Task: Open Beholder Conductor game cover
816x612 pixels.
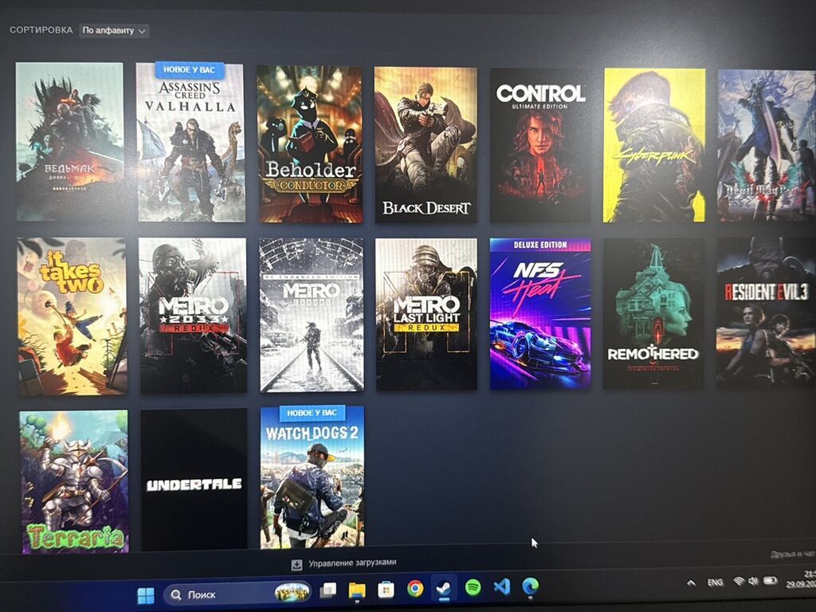Action: point(310,144)
